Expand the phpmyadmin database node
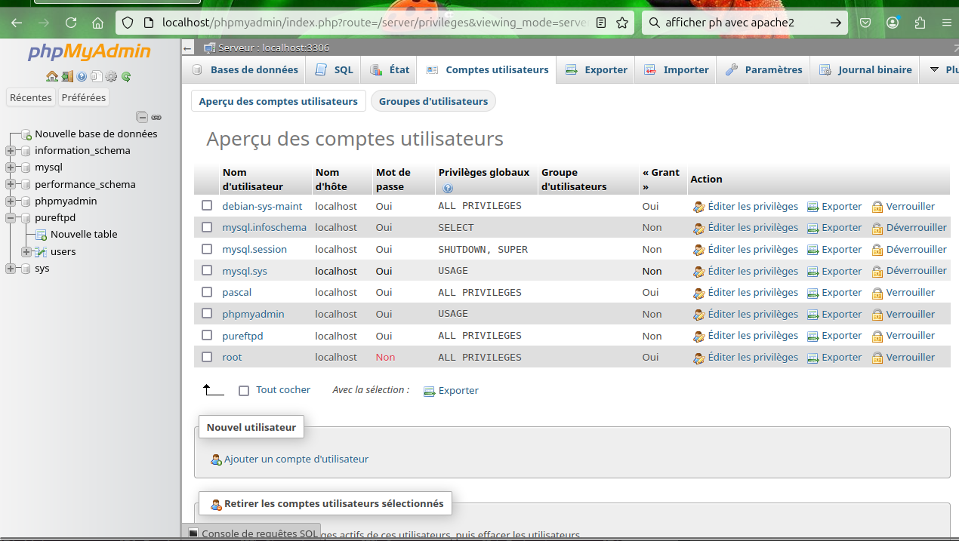959x541 pixels. tap(11, 201)
